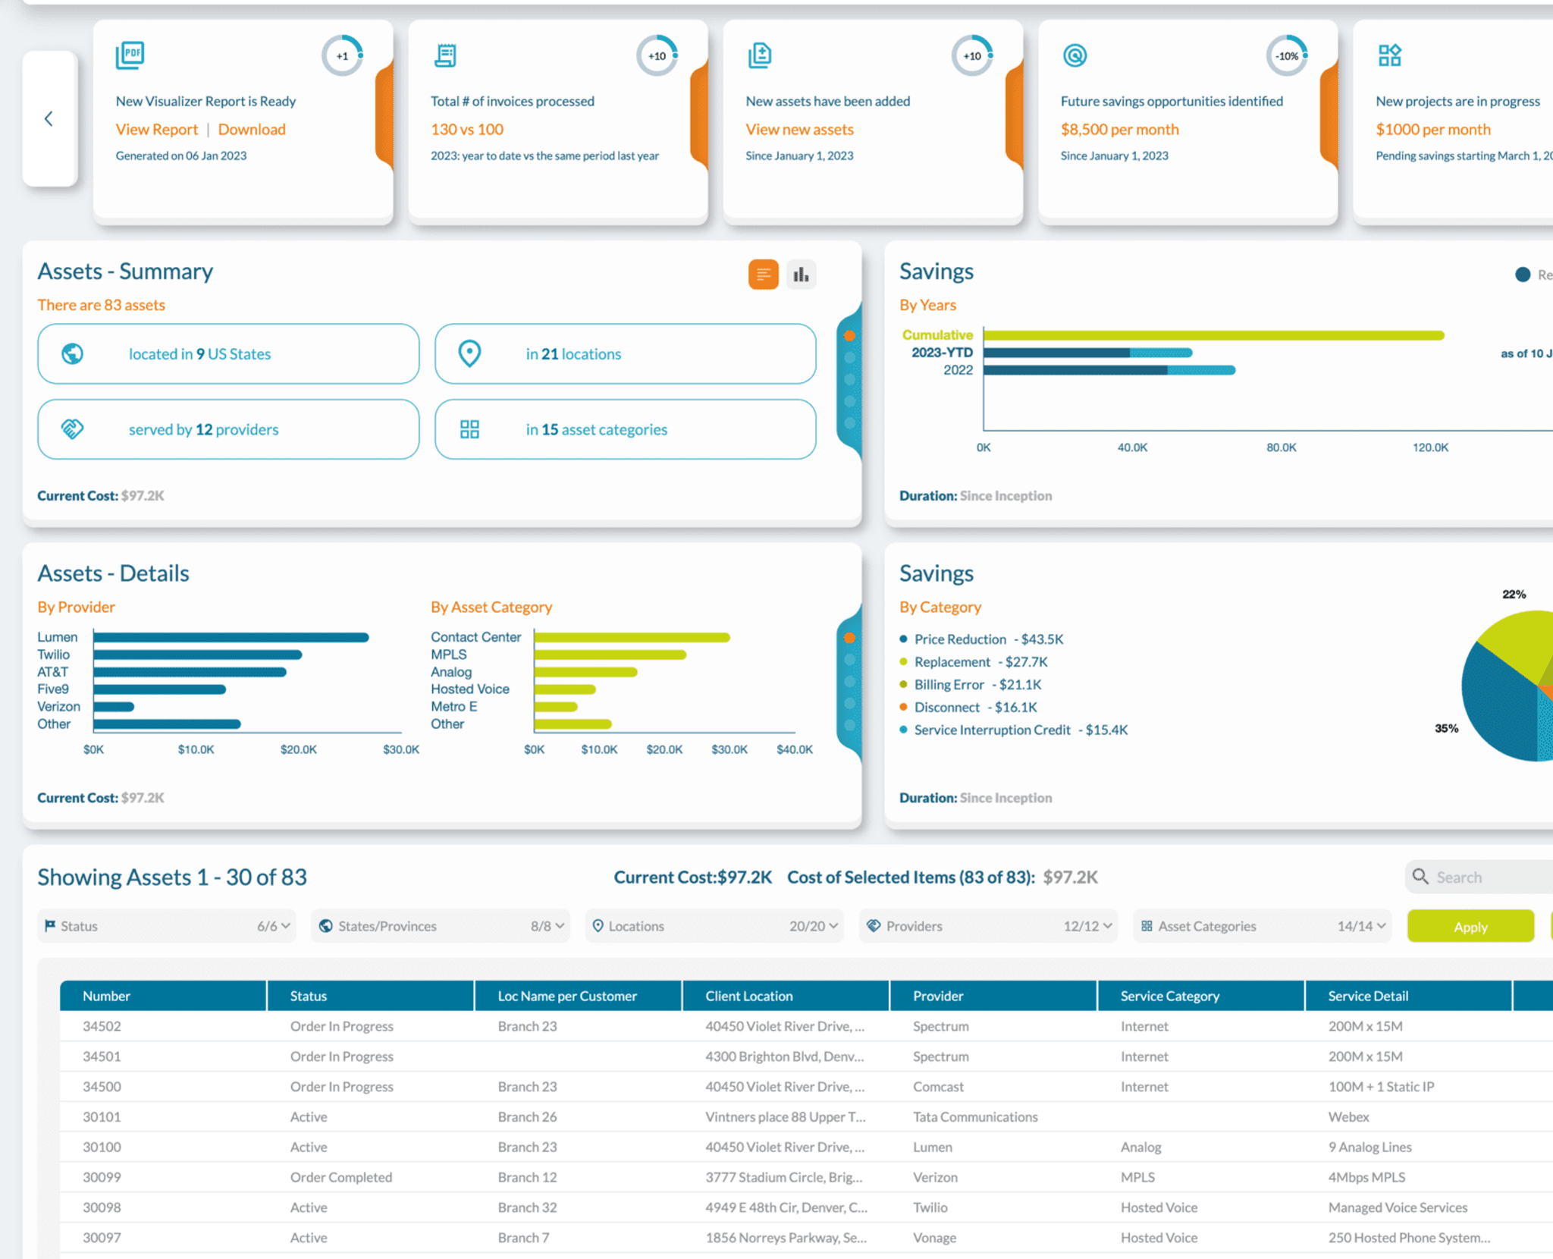Switch Assets Summary to bar chart view
Image resolution: width=1553 pixels, height=1259 pixels.
pos(801,275)
